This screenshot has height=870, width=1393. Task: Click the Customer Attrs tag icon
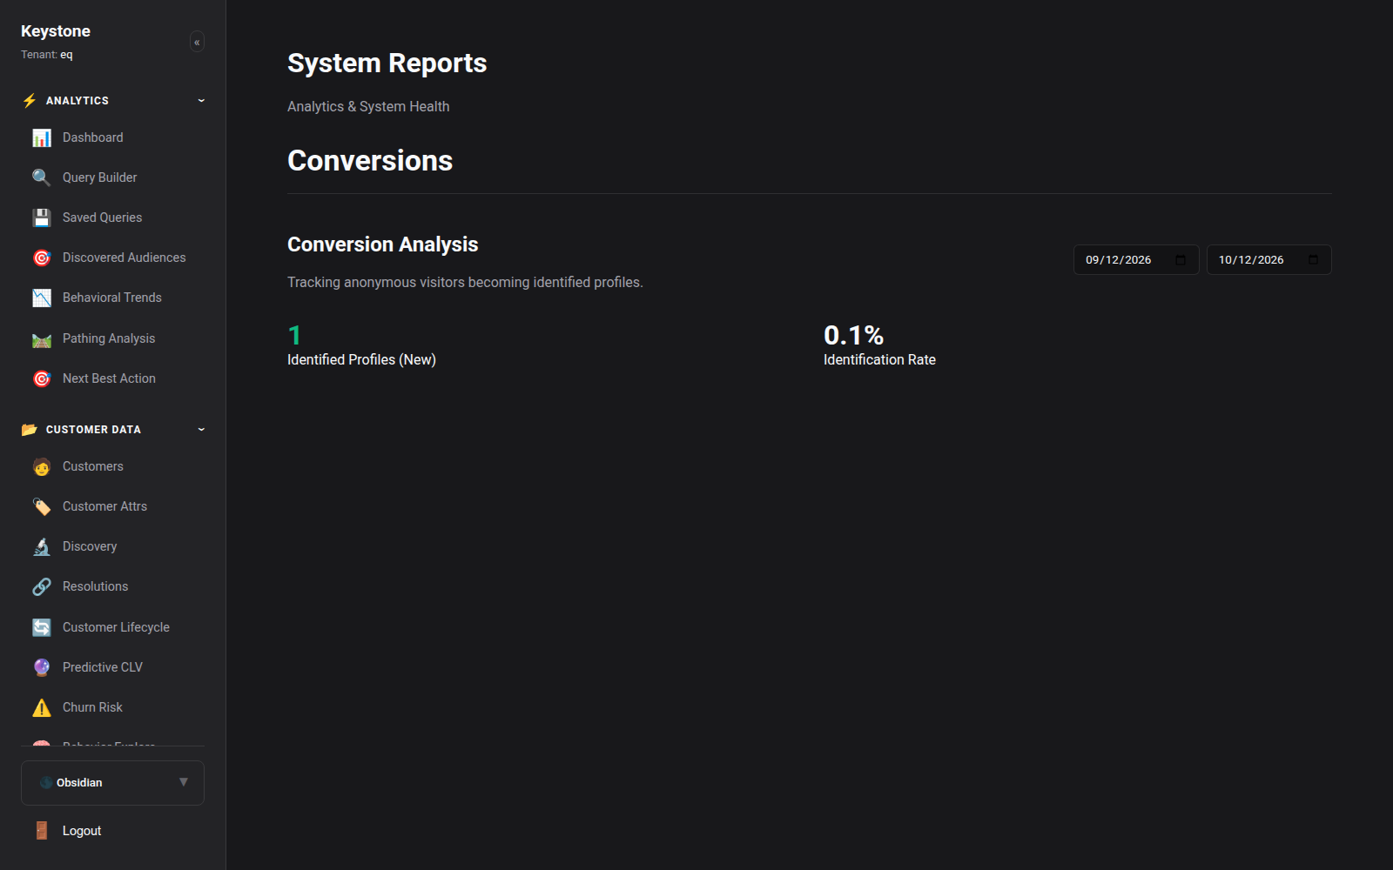click(42, 506)
